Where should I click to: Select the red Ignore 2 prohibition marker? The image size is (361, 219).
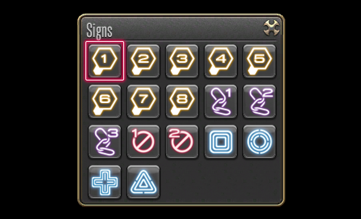(x=182, y=142)
